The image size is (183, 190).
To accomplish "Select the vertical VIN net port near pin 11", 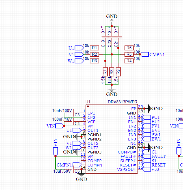I will tap(55, 151).
